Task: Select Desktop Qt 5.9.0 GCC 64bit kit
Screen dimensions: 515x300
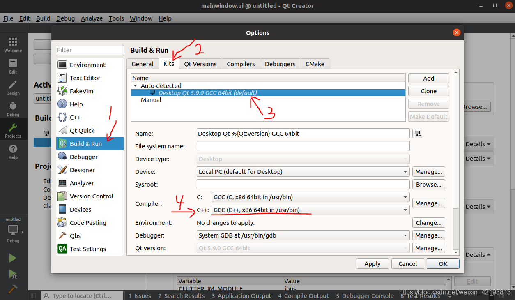Action: coord(269,92)
